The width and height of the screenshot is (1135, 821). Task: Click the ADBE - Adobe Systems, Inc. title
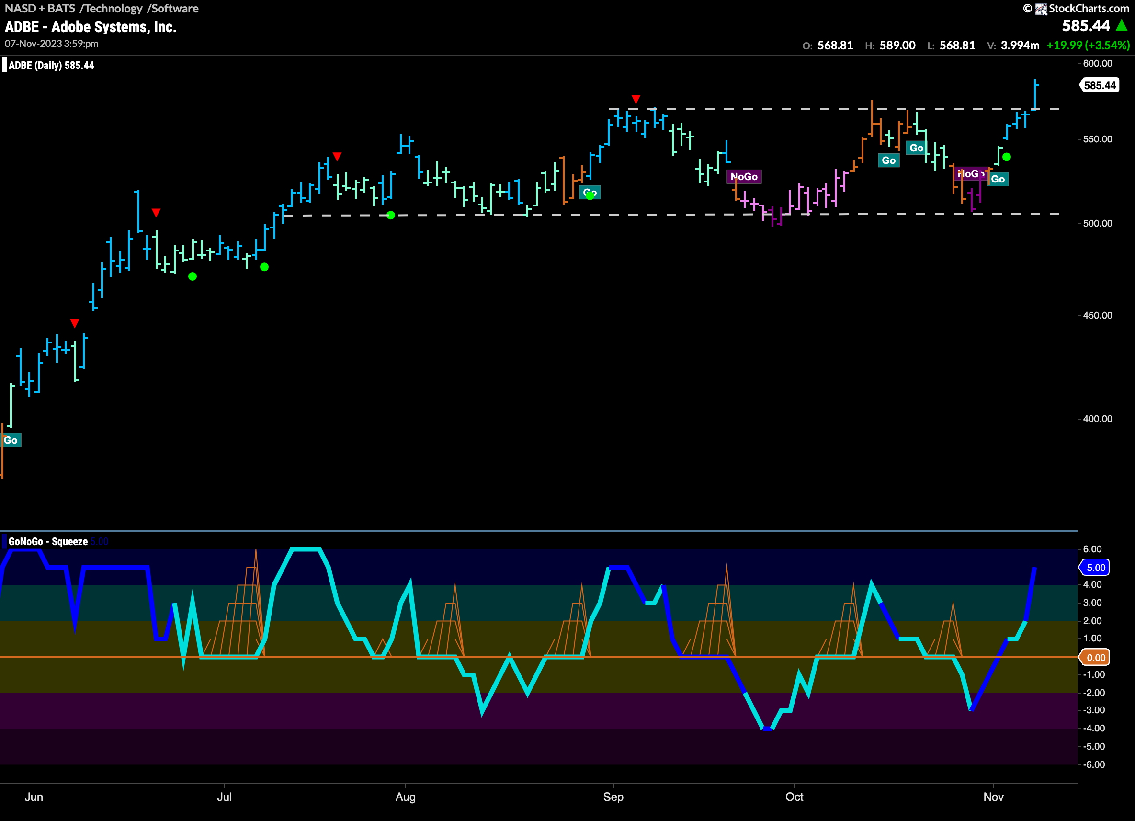point(91,27)
